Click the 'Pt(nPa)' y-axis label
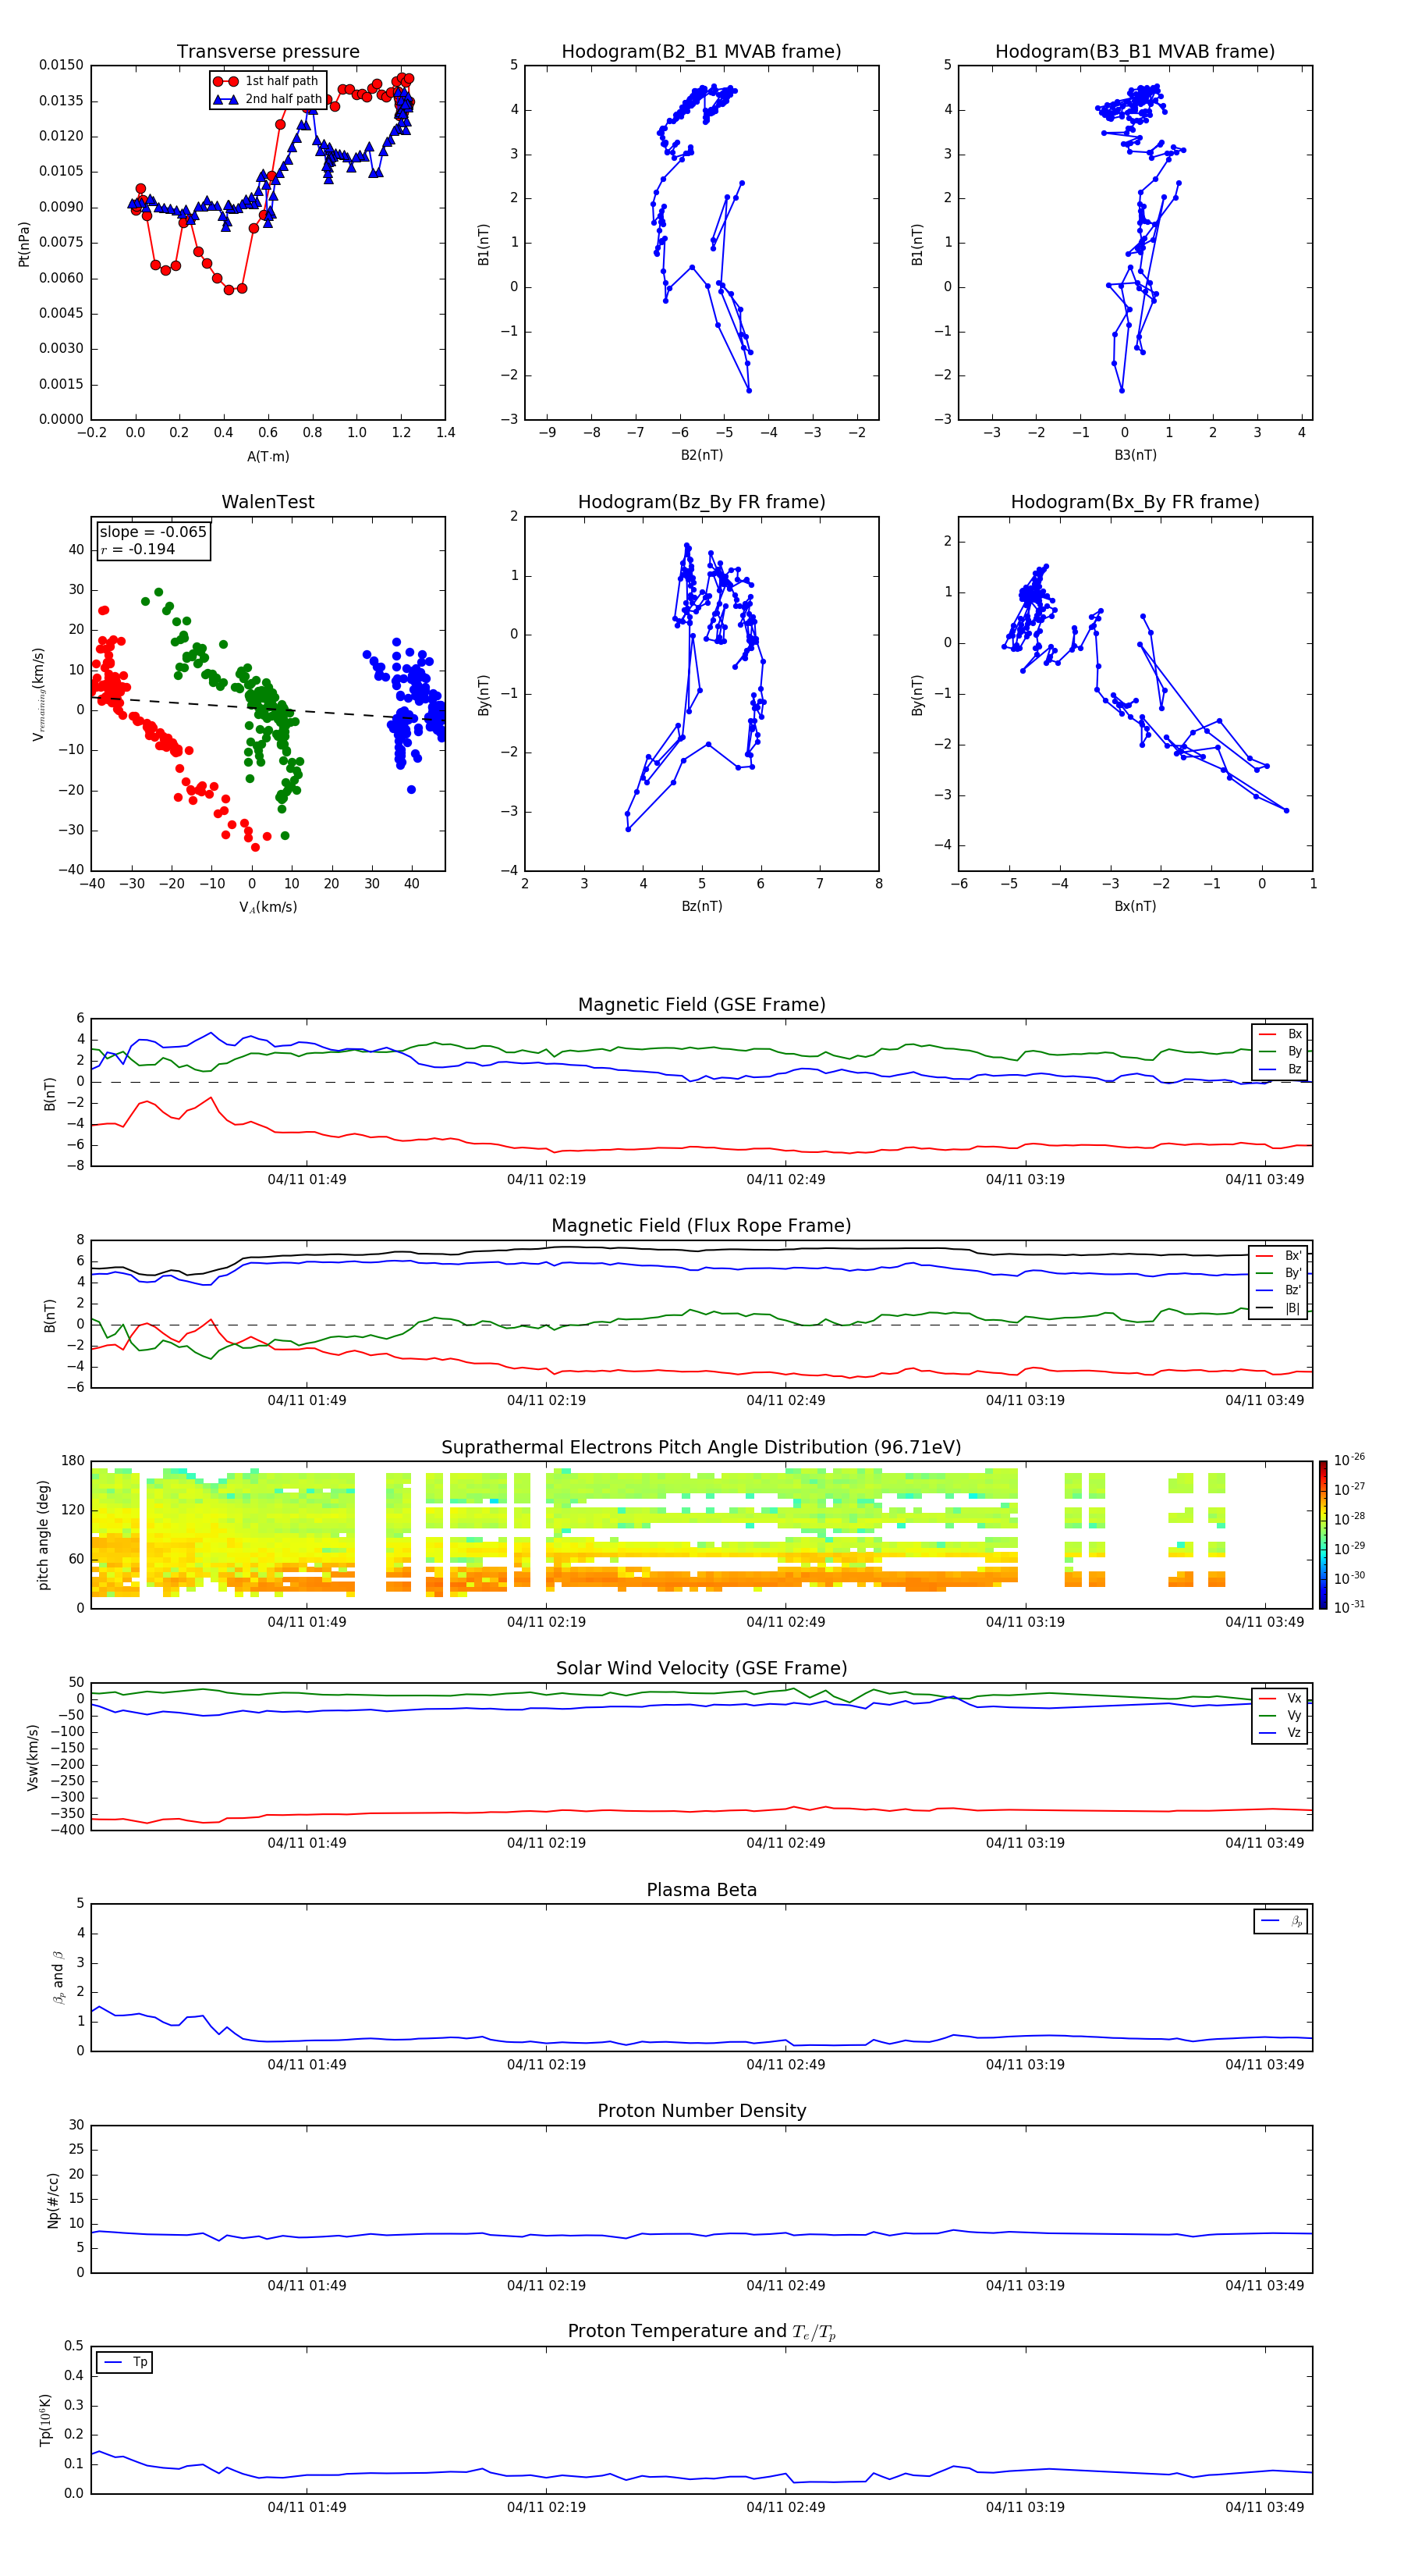This screenshot has height=2576, width=1404. (x=24, y=244)
